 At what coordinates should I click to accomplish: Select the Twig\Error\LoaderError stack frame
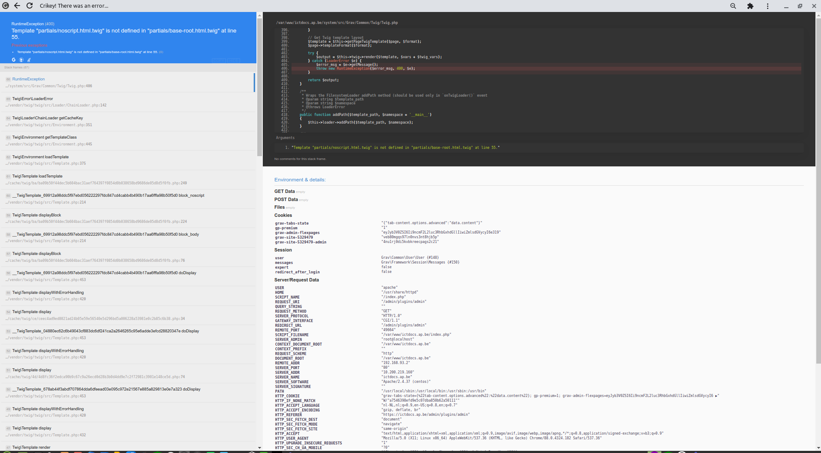[128, 102]
